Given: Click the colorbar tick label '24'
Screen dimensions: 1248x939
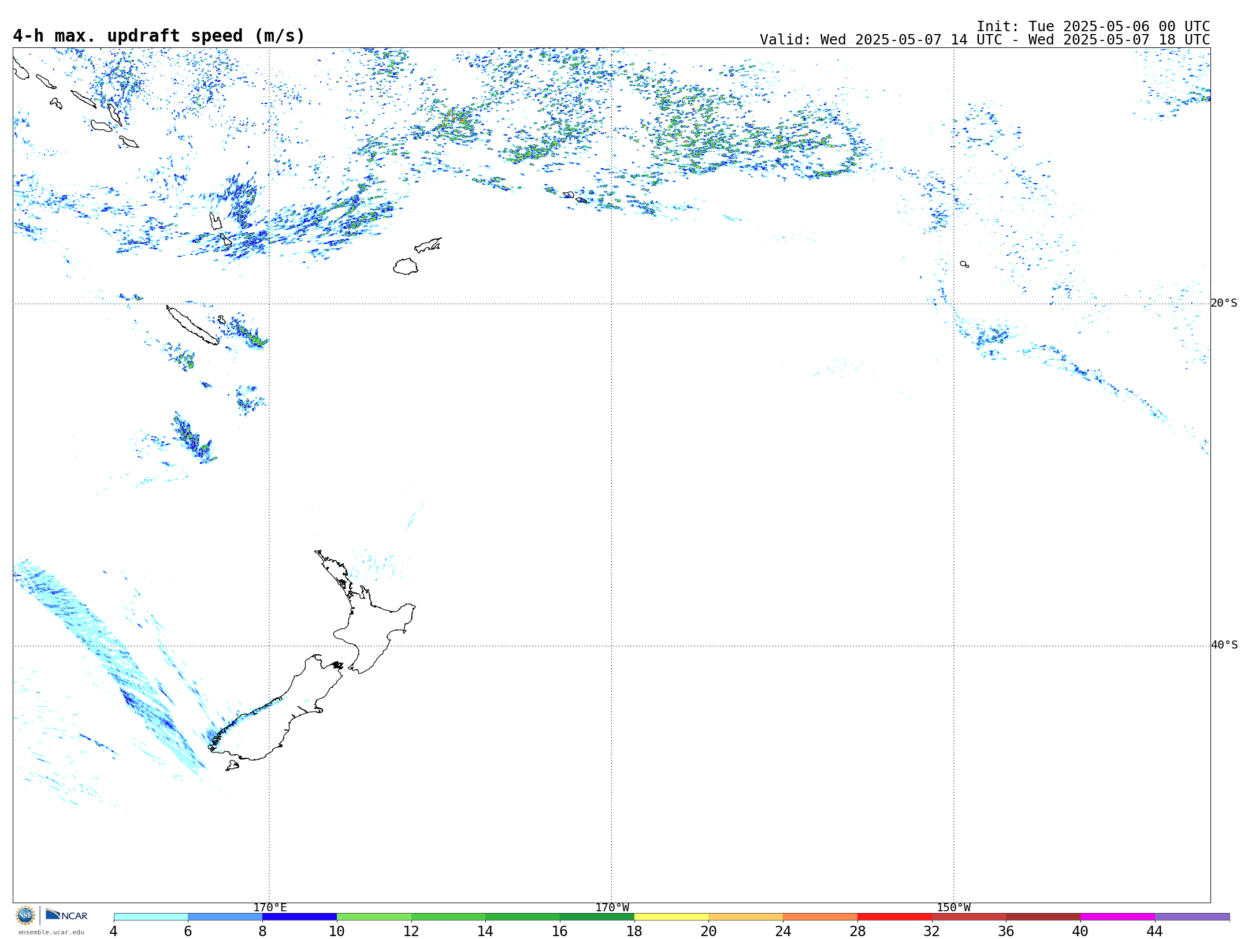Looking at the screenshot, I should click(783, 931).
